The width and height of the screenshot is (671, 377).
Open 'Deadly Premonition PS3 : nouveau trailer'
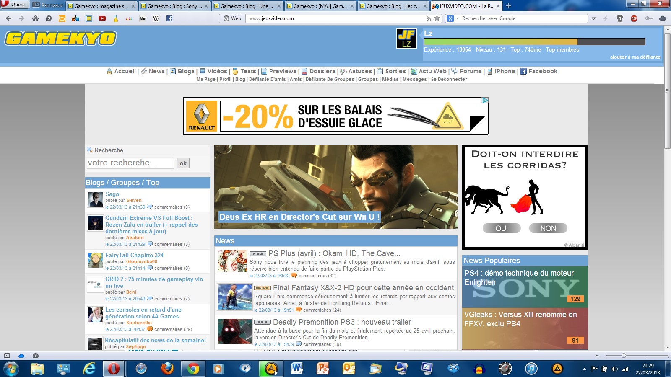pos(342,322)
